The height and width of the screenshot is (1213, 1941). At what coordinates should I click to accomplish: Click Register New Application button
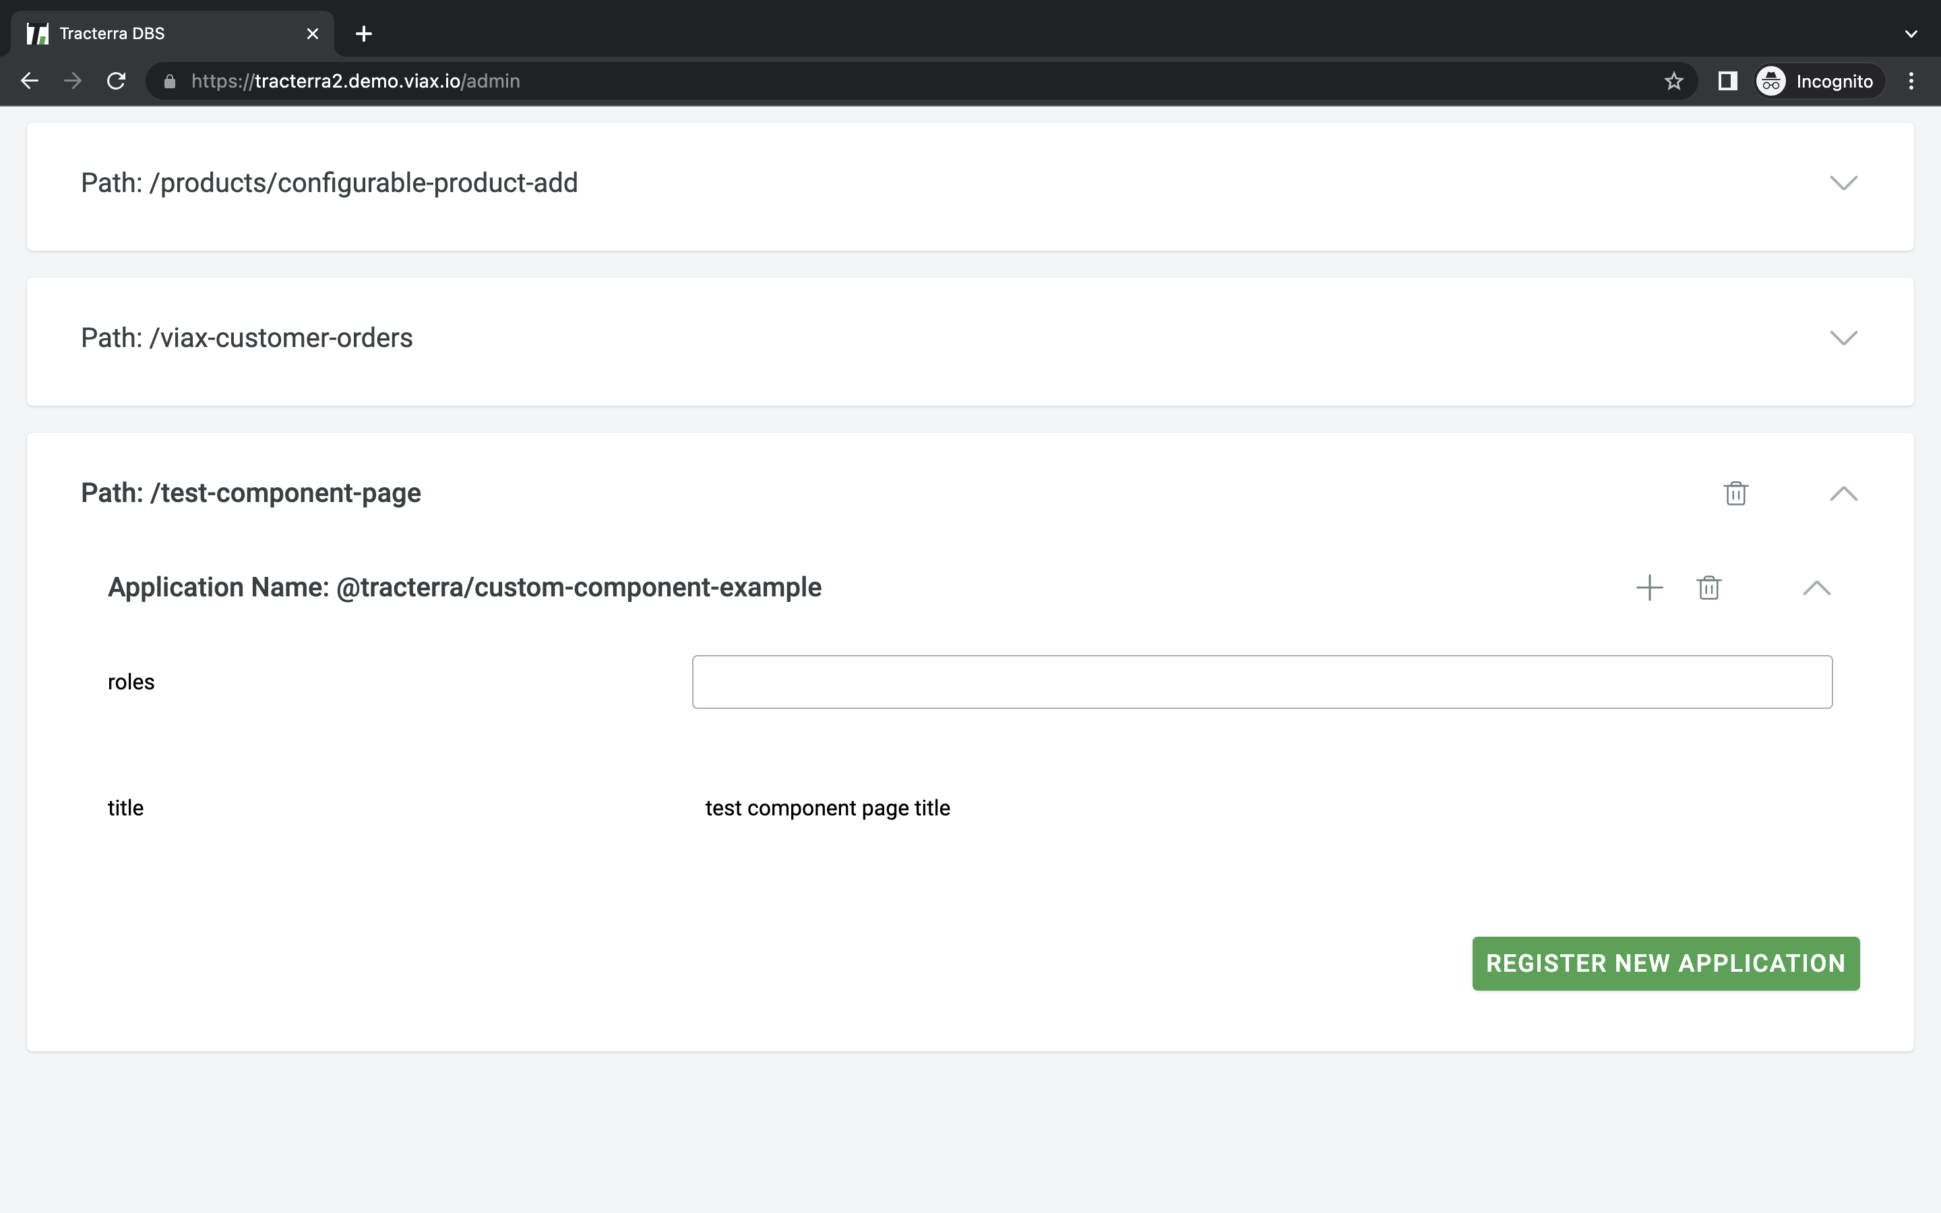(x=1665, y=963)
